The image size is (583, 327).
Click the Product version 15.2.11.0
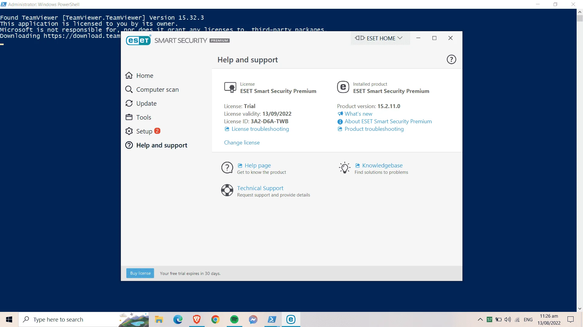tap(389, 106)
